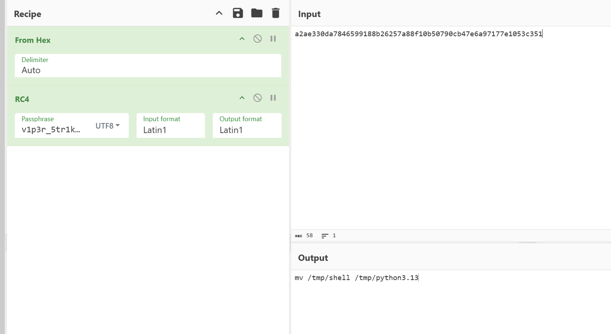Select the RC4 Input format dropdown
The image size is (611, 334).
pos(170,130)
